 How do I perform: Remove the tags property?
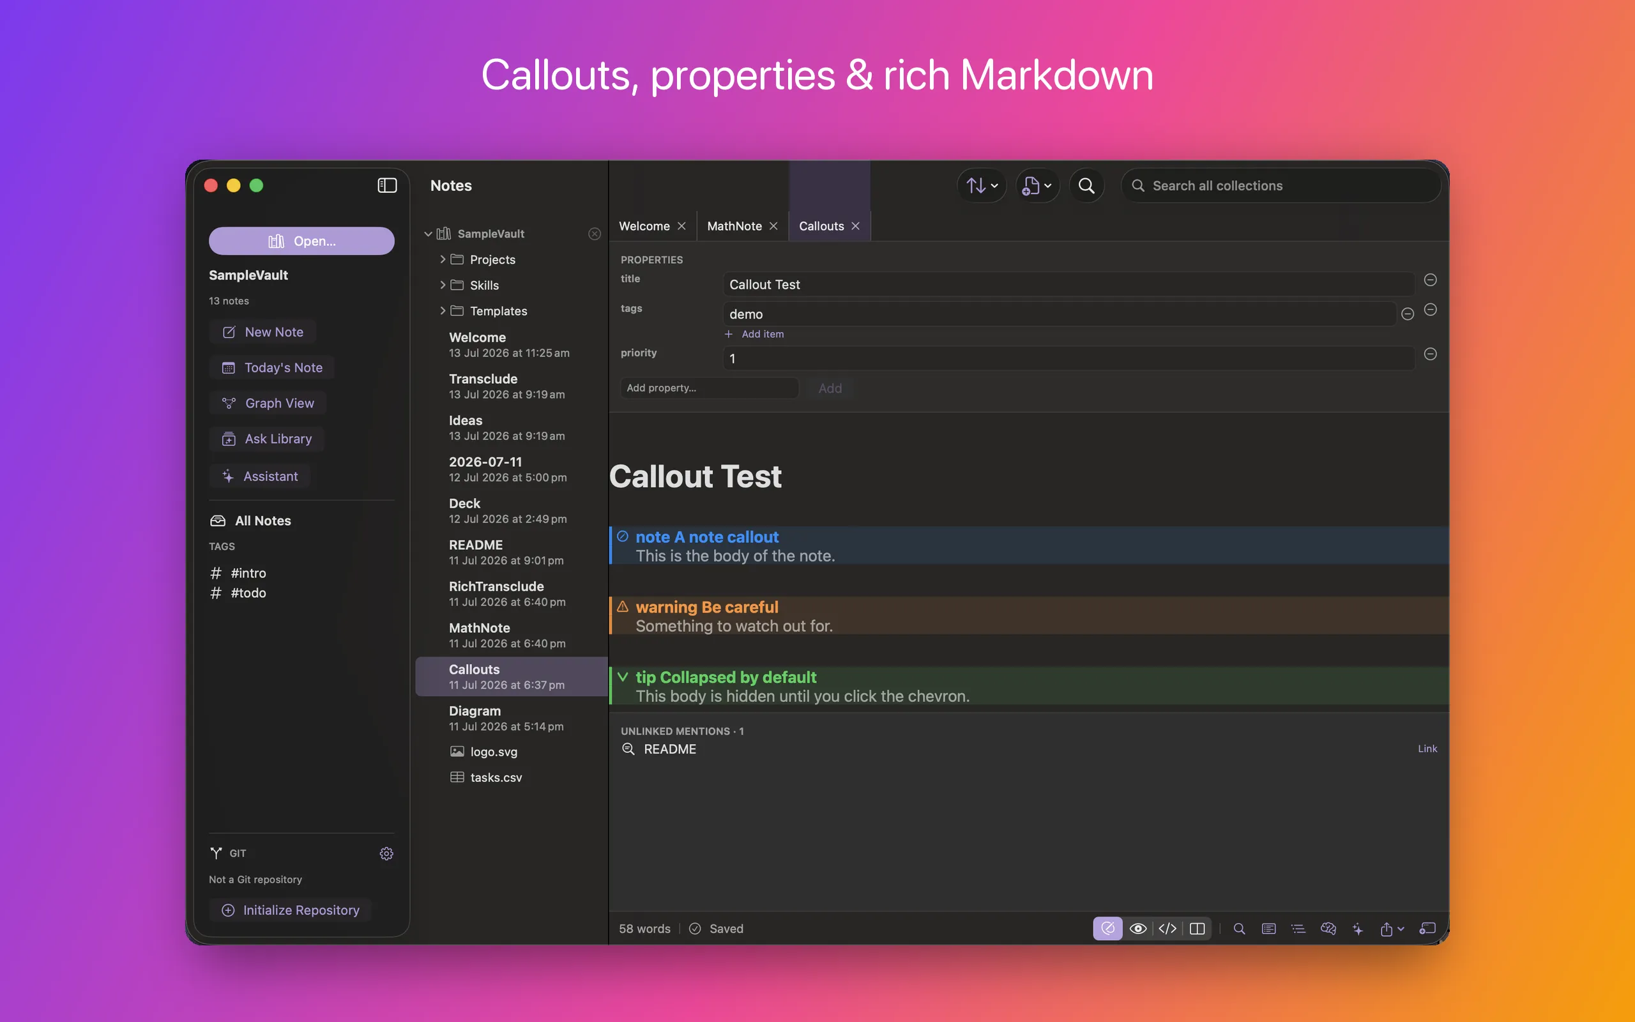click(x=1430, y=310)
